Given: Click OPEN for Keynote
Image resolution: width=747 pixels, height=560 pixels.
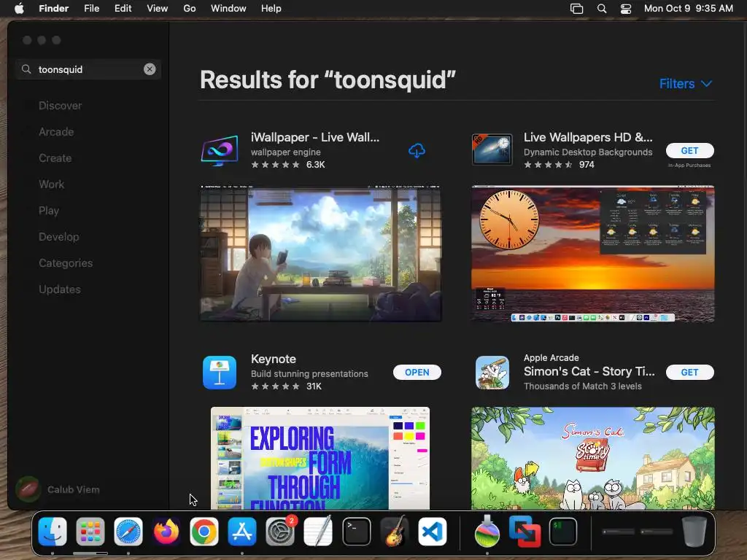Looking at the screenshot, I should [417, 373].
